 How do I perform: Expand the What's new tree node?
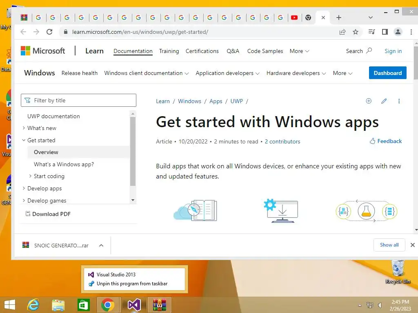pyautogui.click(x=24, y=128)
